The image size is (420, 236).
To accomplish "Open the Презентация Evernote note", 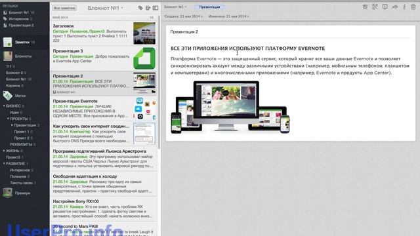I will [x=104, y=108].
